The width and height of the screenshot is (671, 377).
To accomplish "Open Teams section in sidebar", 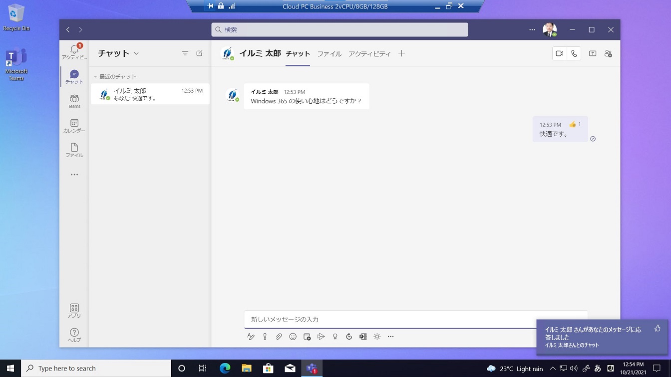I will click(74, 101).
